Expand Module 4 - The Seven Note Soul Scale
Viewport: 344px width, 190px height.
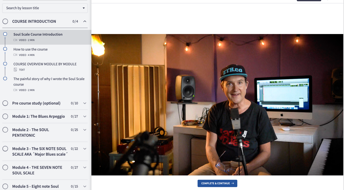85,167
